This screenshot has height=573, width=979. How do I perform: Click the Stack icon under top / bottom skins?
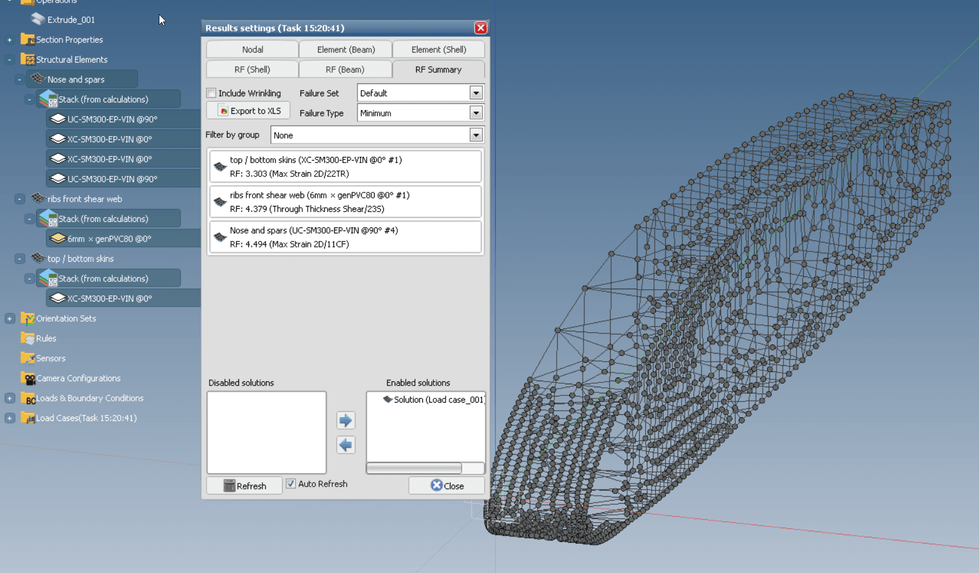48,278
